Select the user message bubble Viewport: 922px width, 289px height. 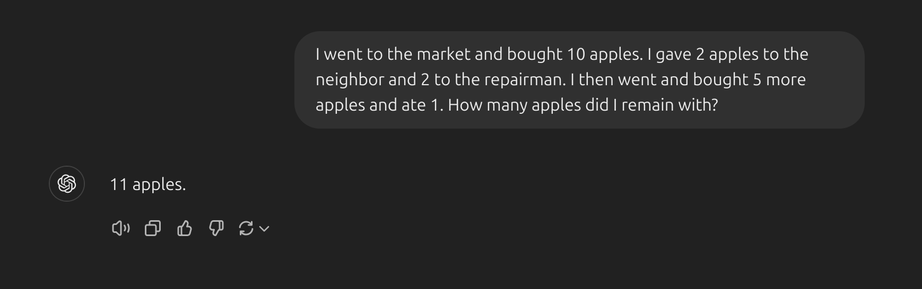579,80
